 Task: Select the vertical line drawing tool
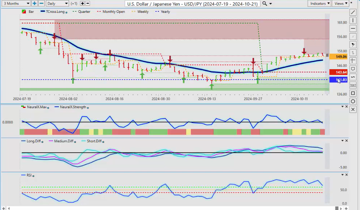(353, 20)
